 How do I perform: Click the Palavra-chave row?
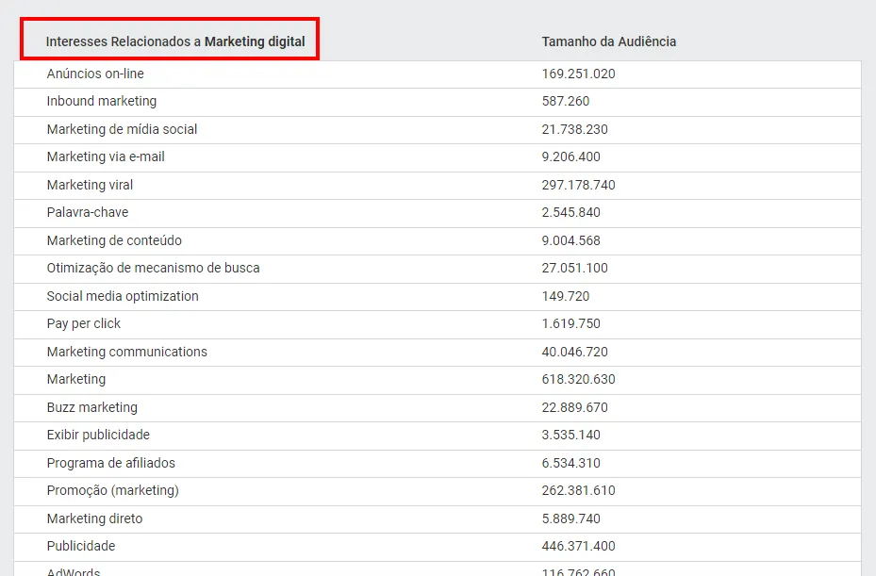coord(89,213)
